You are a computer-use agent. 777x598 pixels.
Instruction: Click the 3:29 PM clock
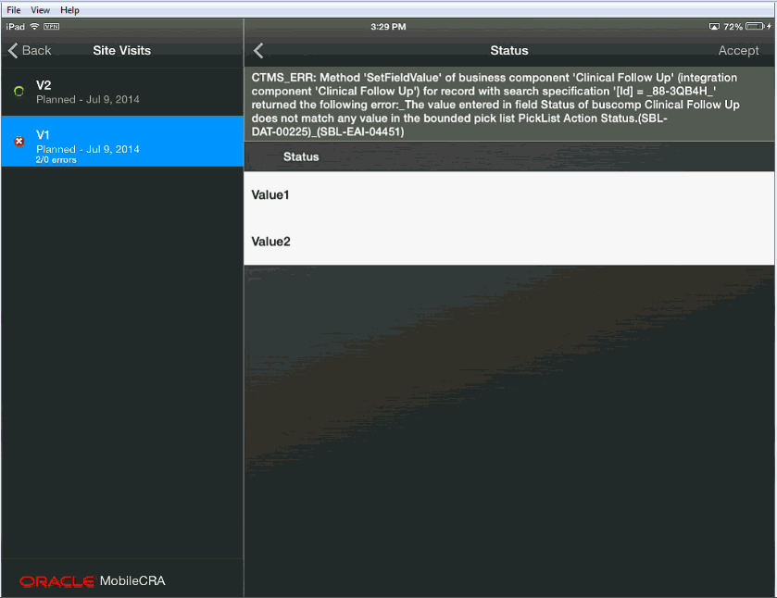tap(388, 27)
